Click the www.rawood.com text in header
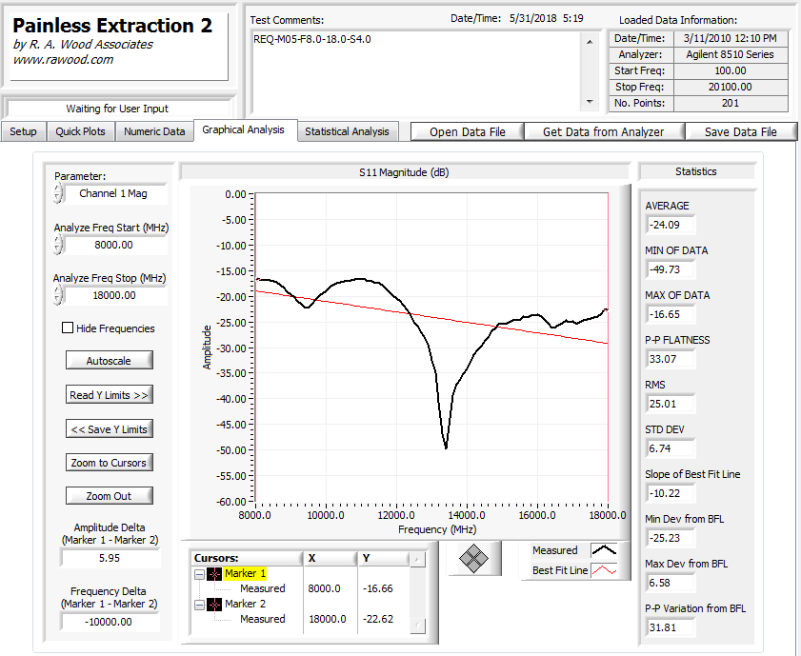801x656 pixels. point(63,60)
